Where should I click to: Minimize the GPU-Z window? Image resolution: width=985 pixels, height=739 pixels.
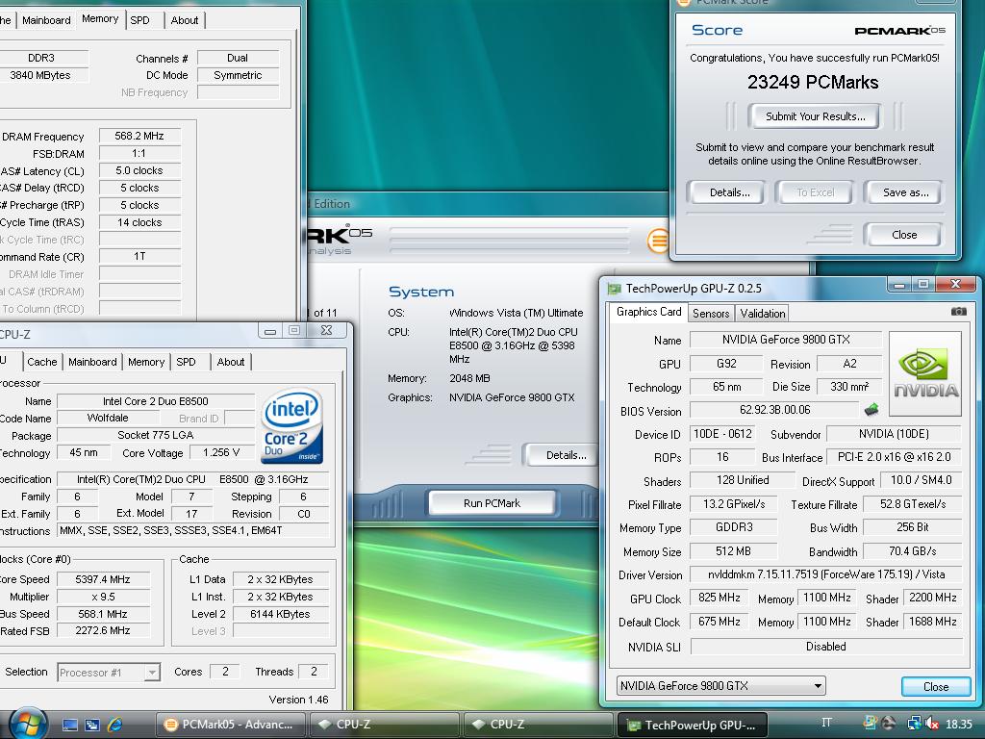click(x=899, y=285)
